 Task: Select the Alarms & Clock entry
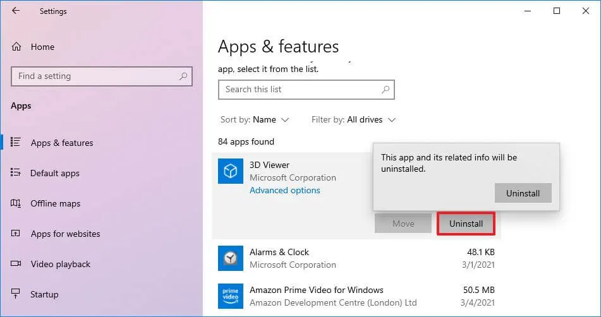(x=356, y=258)
